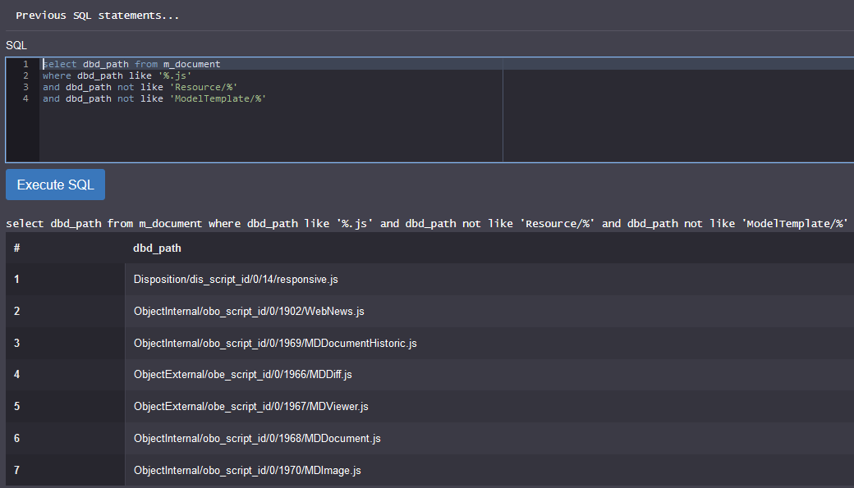Click the executed query text above results
The width and height of the screenshot is (854, 488).
click(x=426, y=223)
